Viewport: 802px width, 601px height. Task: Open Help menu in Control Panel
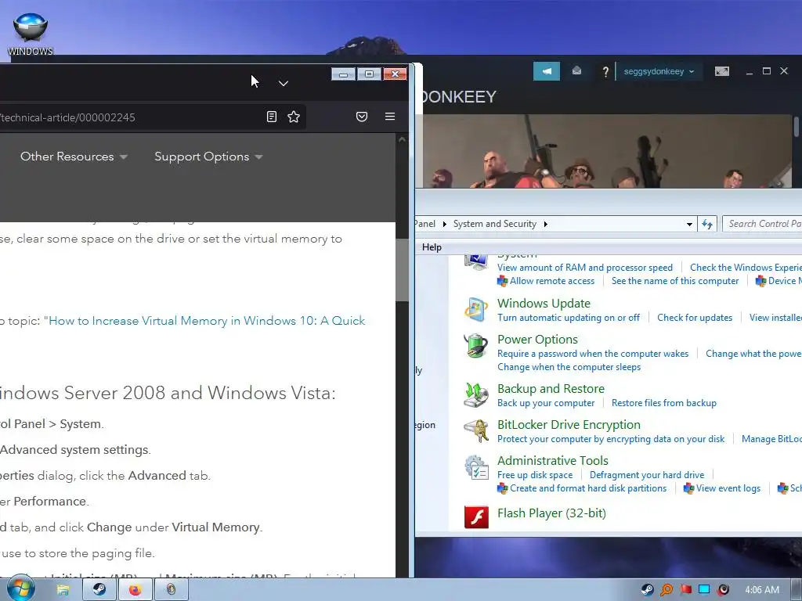pos(432,247)
